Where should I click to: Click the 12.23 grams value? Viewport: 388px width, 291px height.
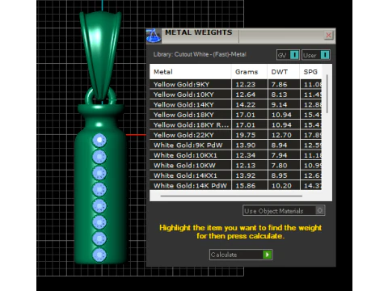(245, 84)
